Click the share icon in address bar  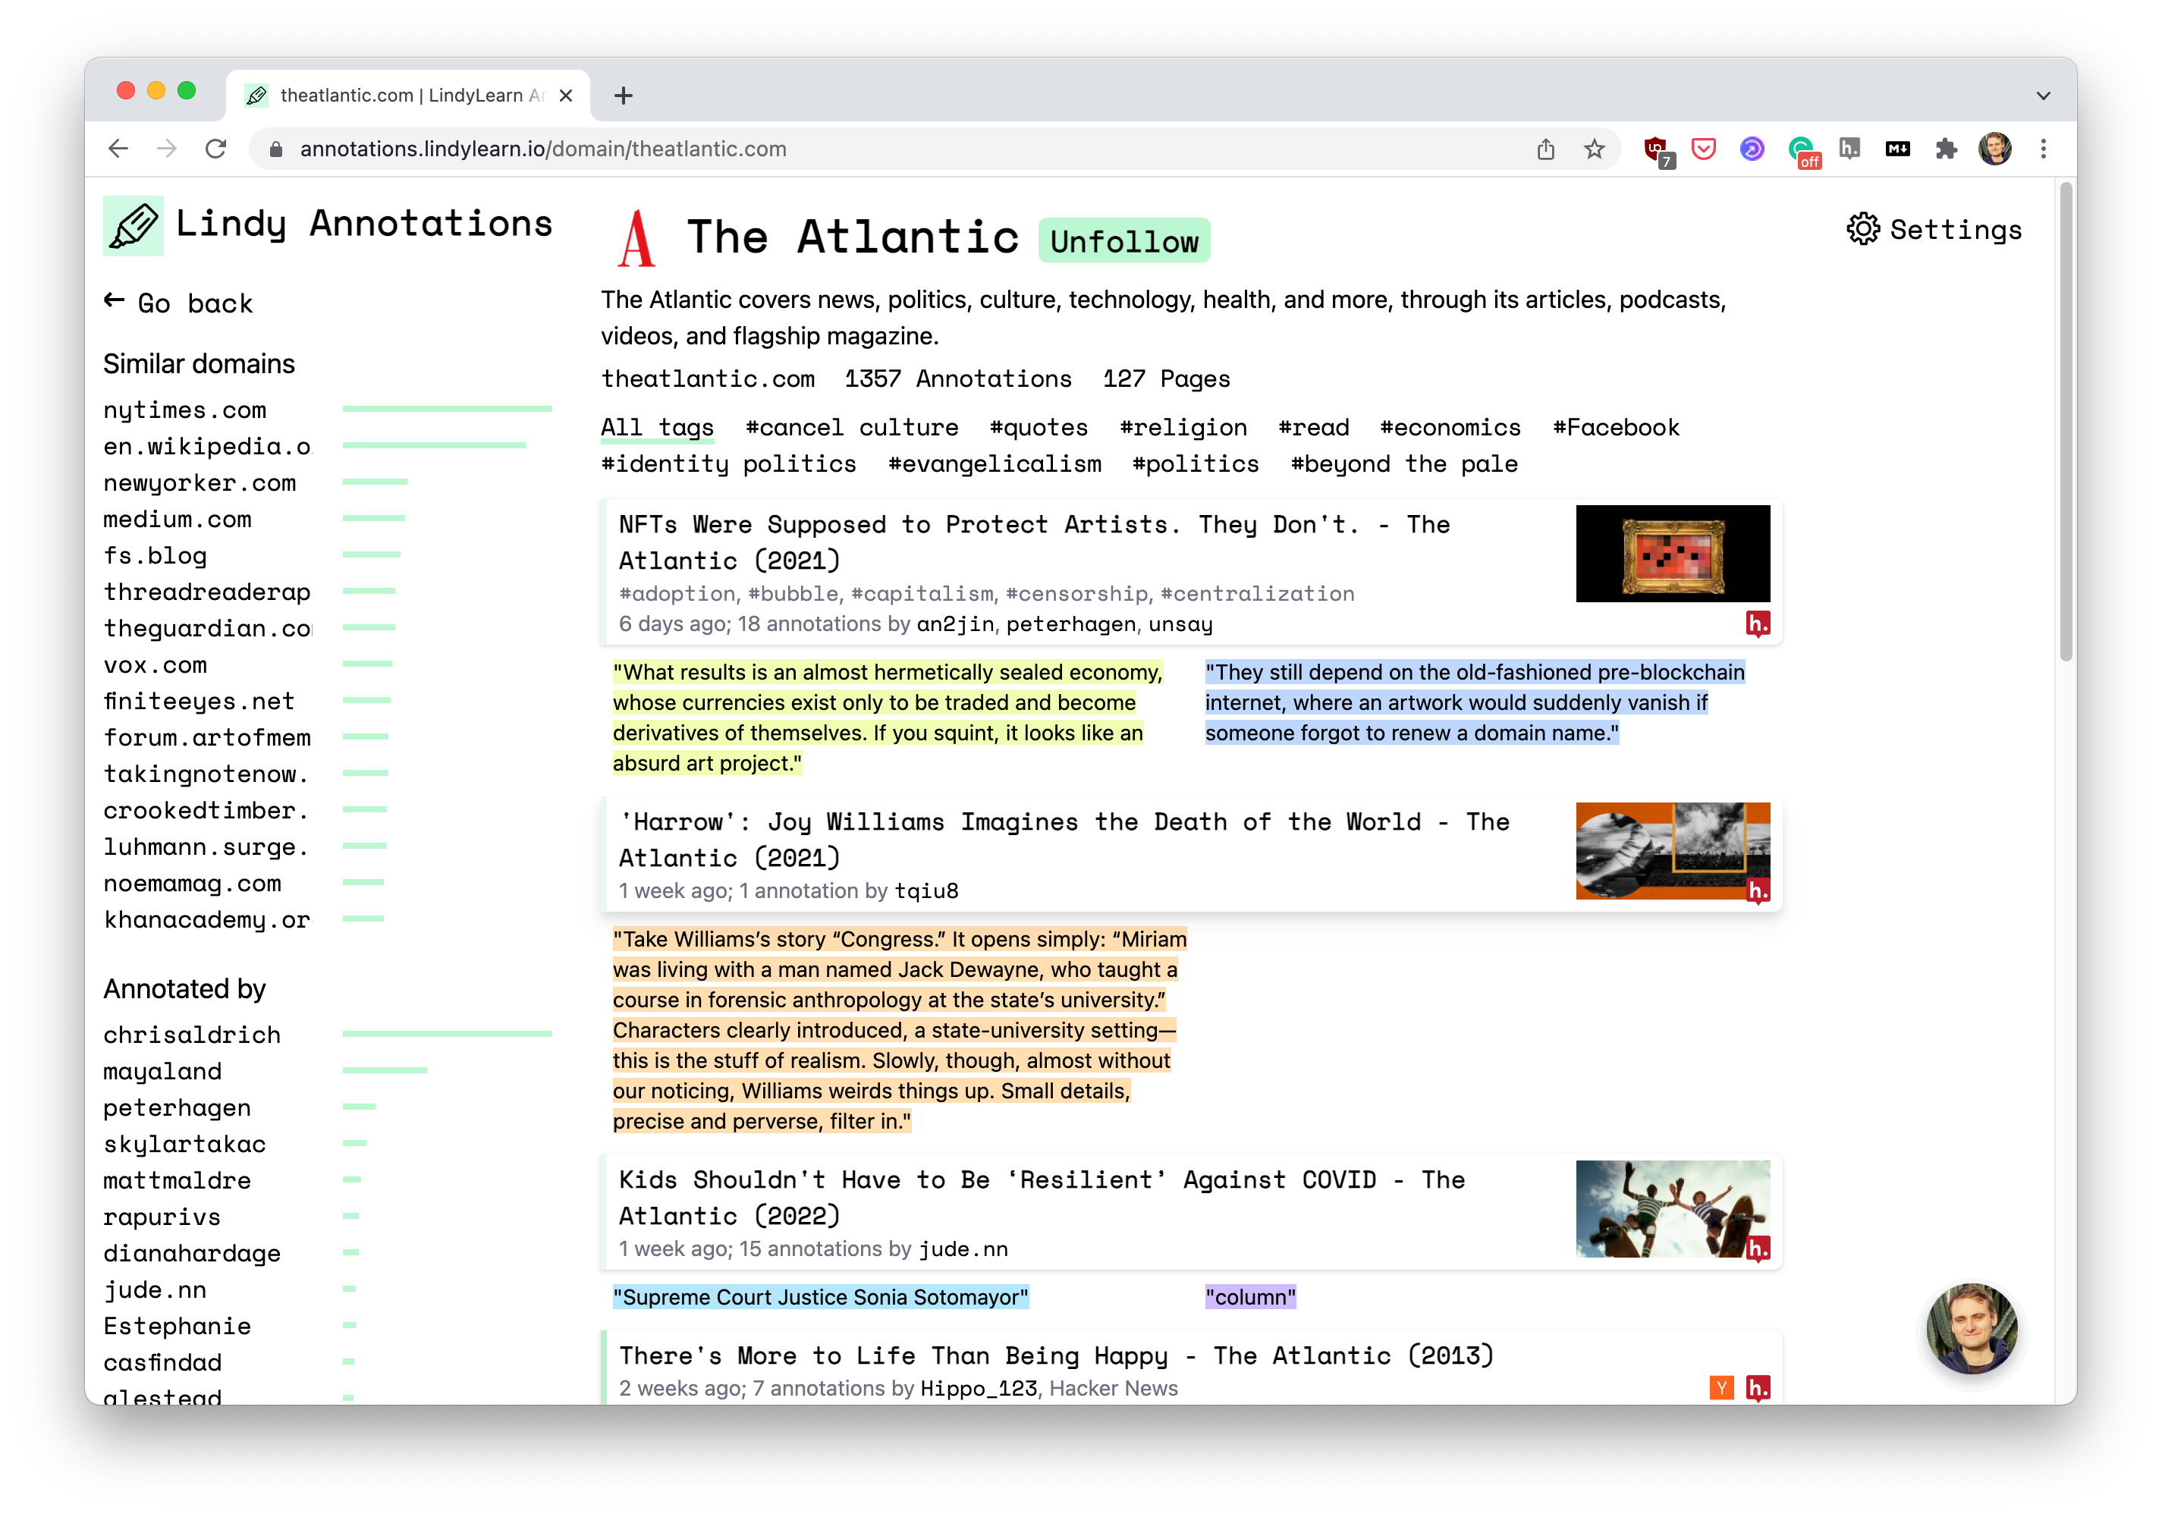[1545, 149]
